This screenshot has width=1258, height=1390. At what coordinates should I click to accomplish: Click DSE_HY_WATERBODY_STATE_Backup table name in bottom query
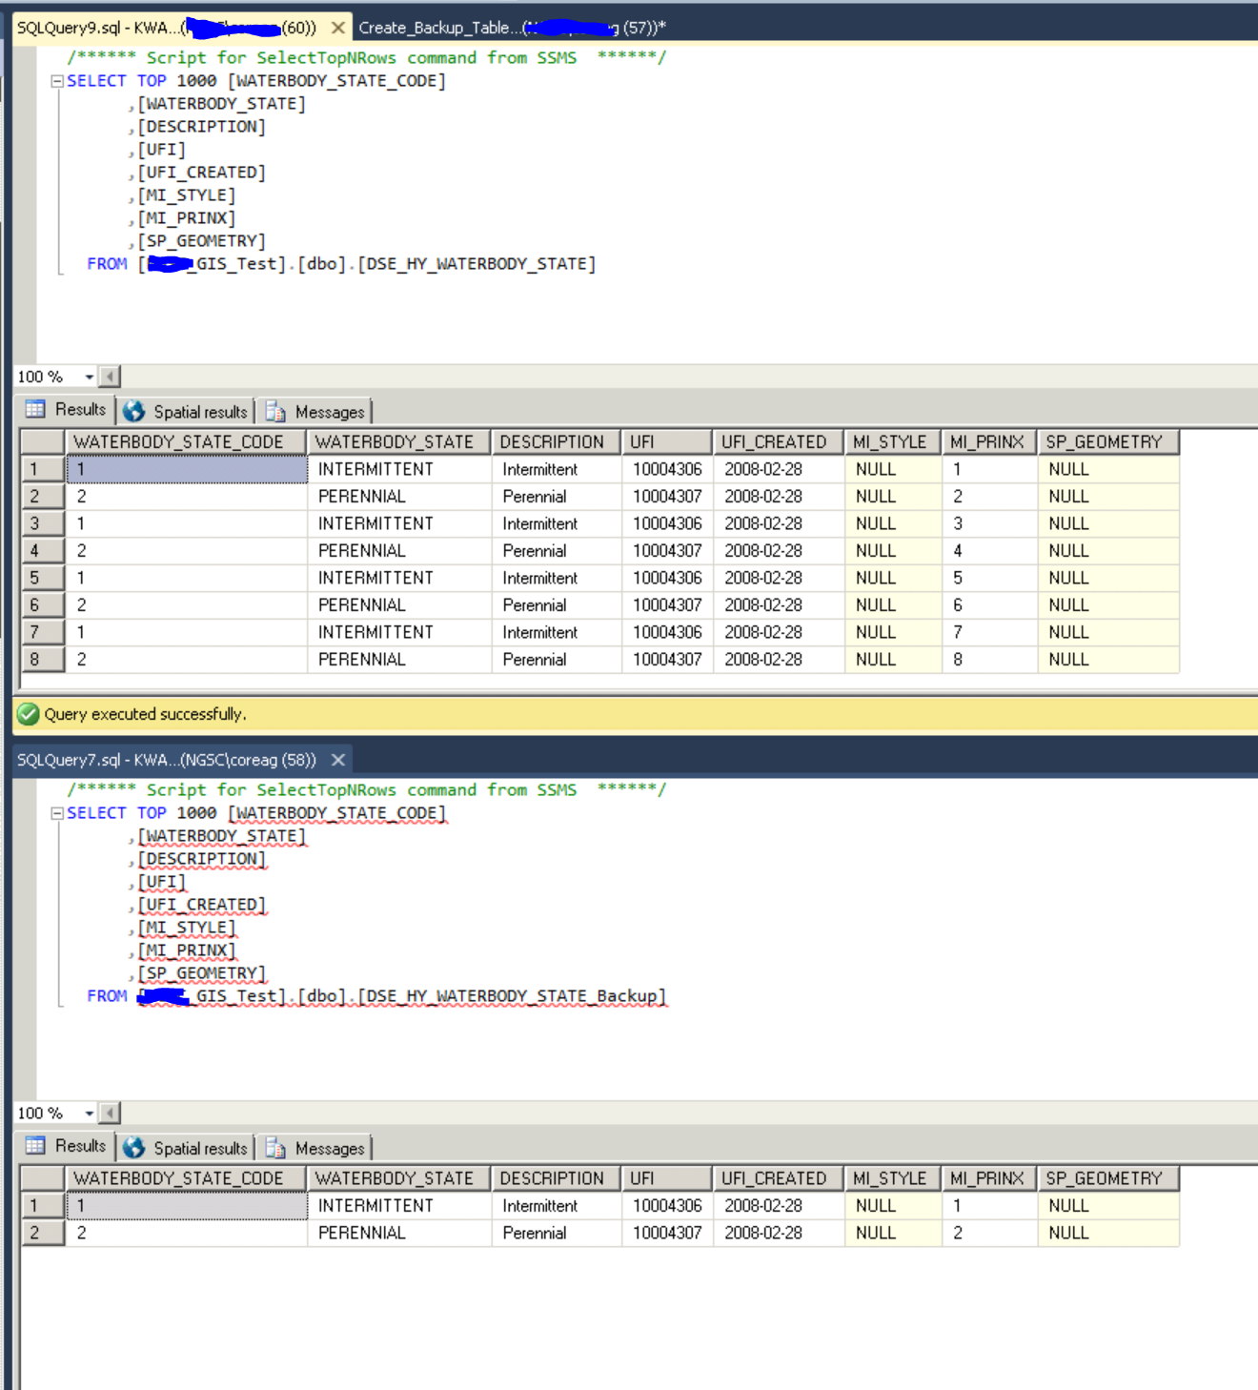point(513,996)
